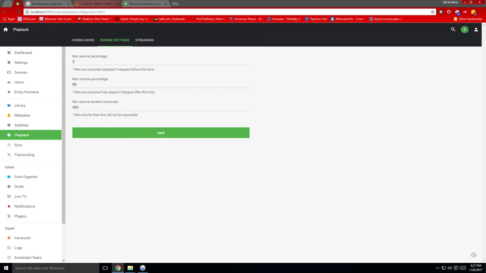This screenshot has width=486, height=273.
Task: Switch to the amazing spiderman browser tab
Action: (49, 4)
